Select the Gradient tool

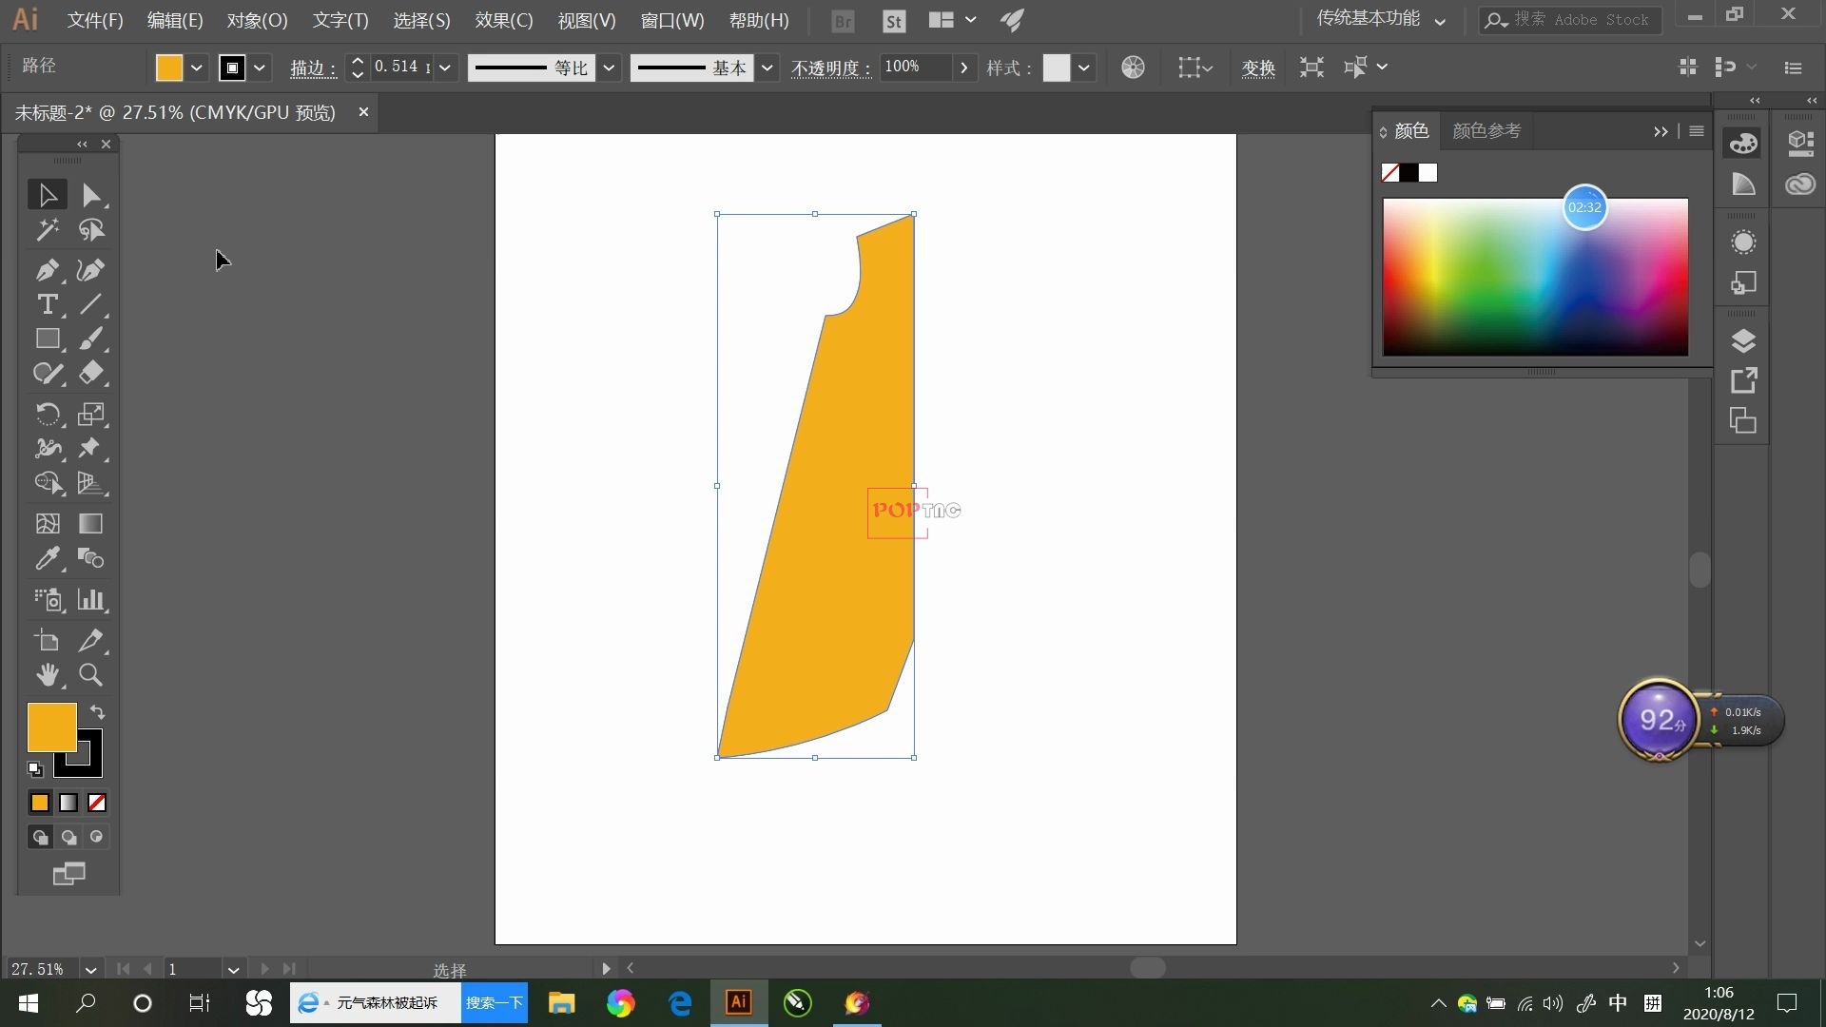coord(90,524)
